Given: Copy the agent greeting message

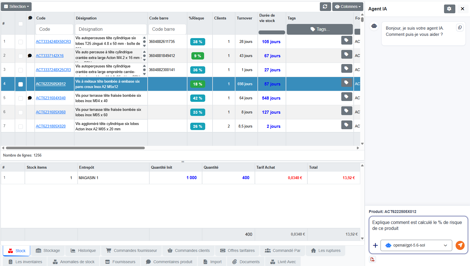Looking at the screenshot, I should pyautogui.click(x=460, y=27).
